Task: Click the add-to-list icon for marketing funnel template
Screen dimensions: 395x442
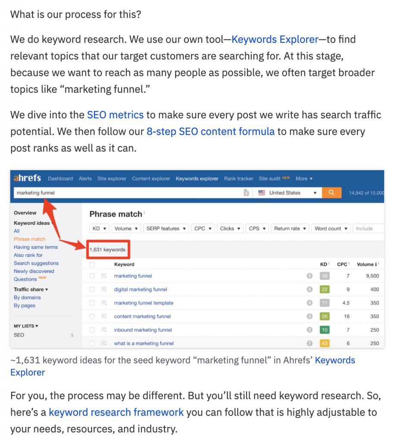Action: point(104,303)
